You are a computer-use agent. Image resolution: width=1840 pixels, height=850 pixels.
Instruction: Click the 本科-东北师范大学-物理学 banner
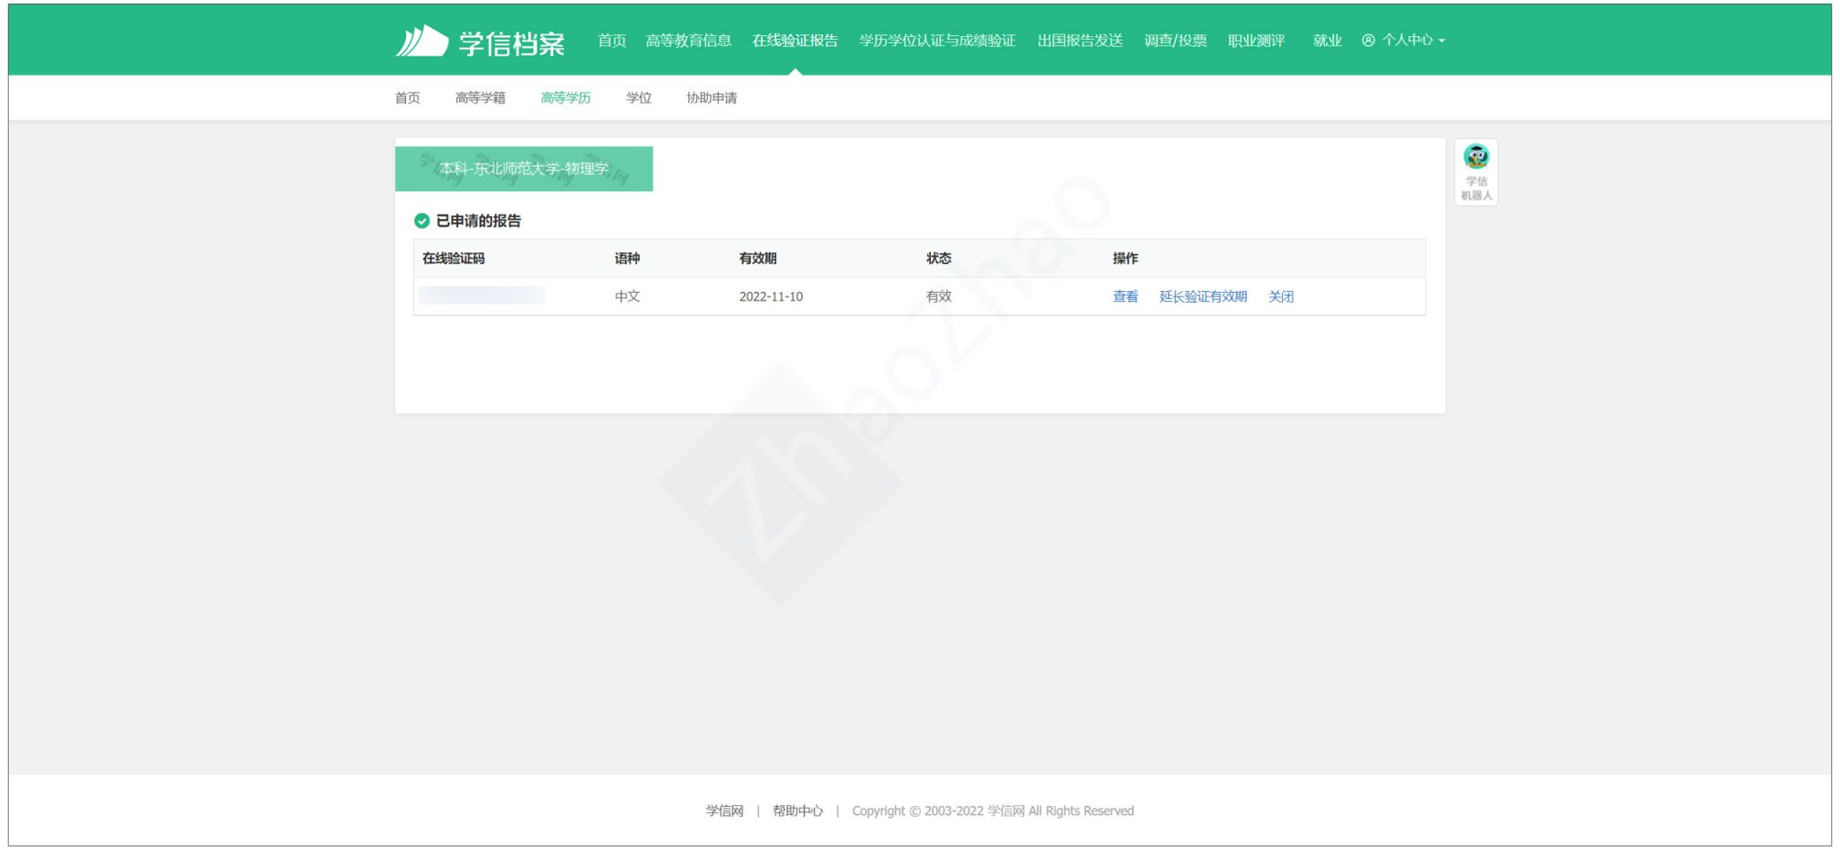point(524,167)
